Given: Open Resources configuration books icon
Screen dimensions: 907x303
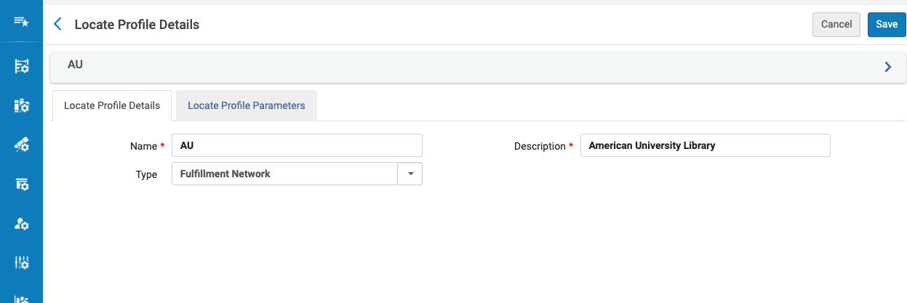Looking at the screenshot, I should (21, 106).
